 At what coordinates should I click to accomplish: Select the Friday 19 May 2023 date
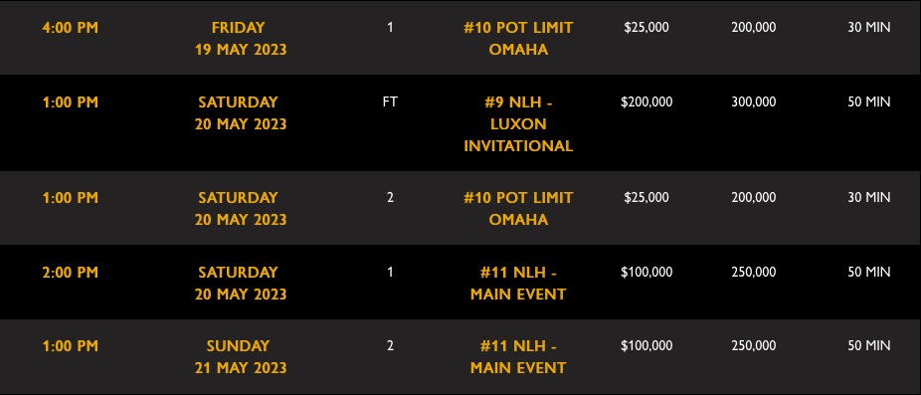tap(241, 38)
